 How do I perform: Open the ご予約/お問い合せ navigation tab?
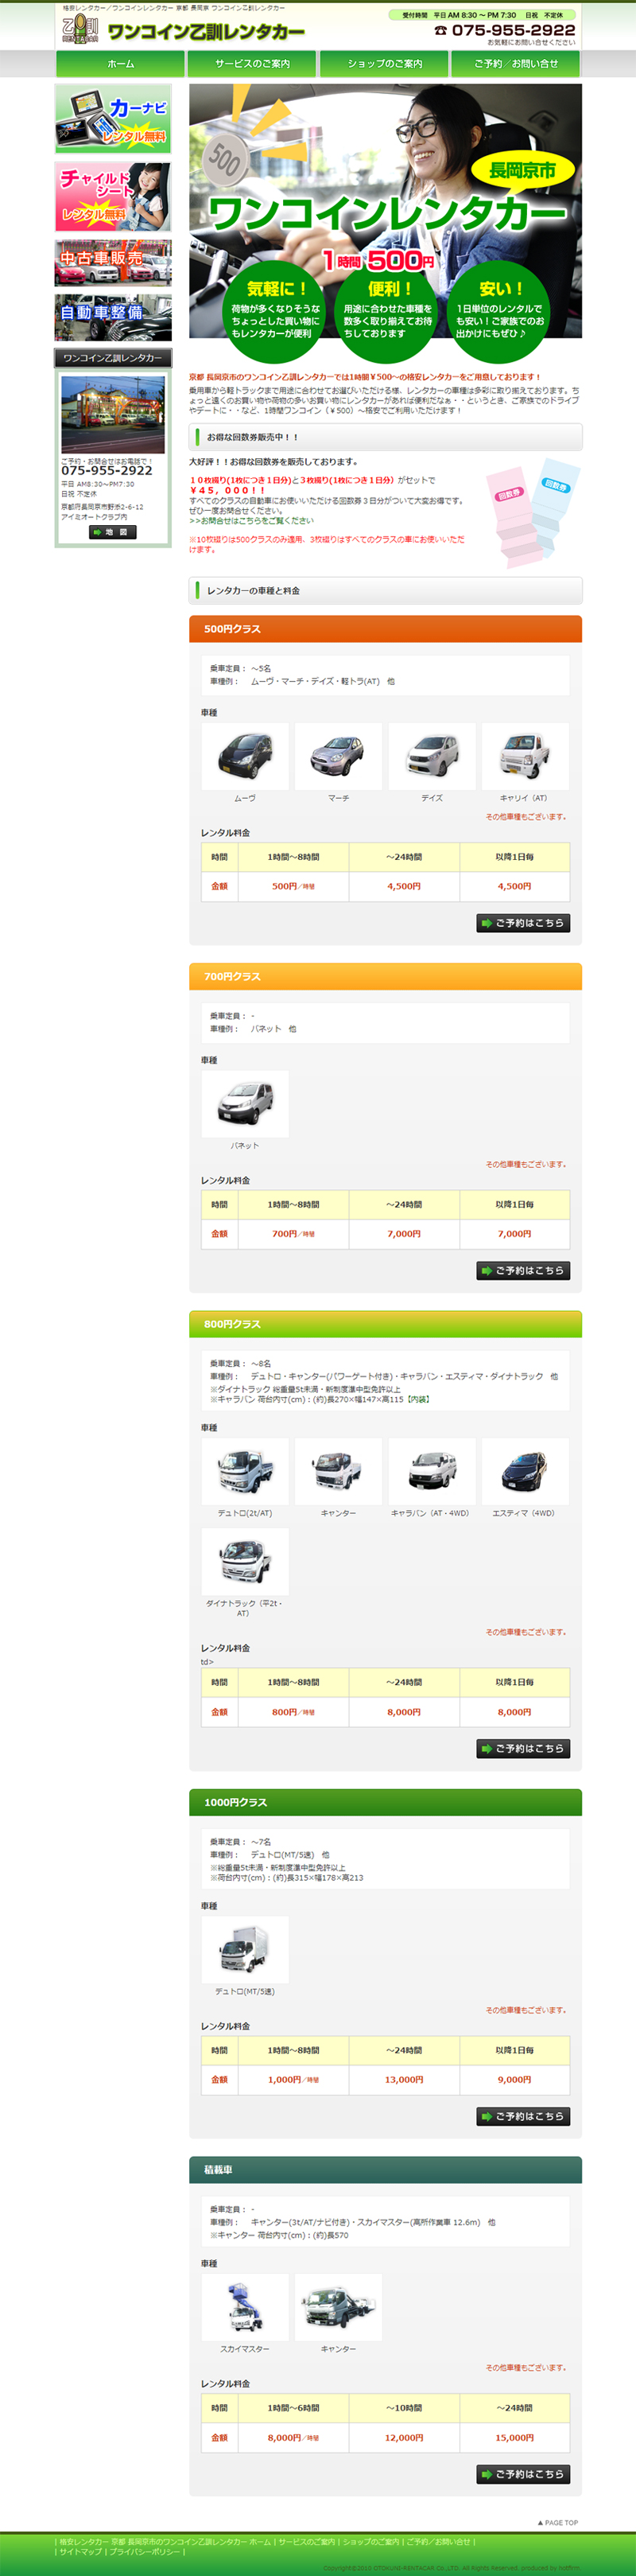click(515, 64)
